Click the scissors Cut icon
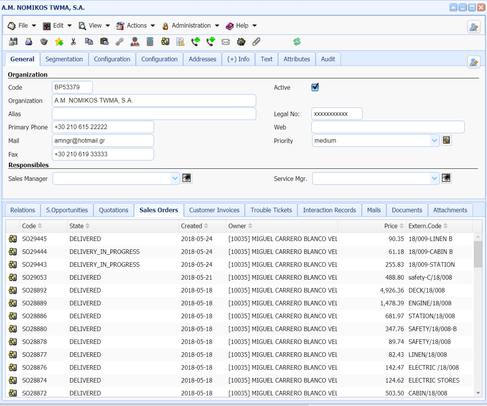Screen dimensions: 487x406 (73, 42)
